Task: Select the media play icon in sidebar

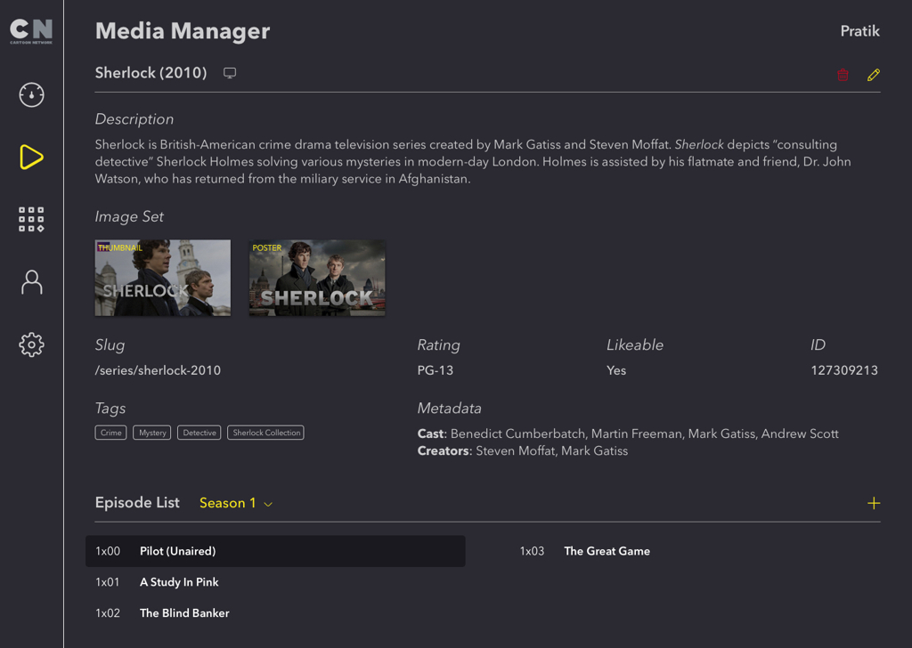Action: coord(31,157)
